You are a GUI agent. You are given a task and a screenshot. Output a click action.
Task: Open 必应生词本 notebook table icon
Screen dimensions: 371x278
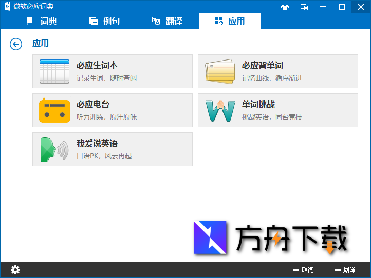[54, 71]
